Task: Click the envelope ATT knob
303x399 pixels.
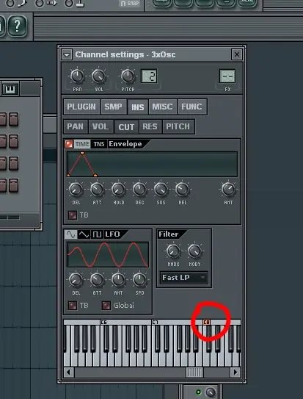Action: click(97, 190)
